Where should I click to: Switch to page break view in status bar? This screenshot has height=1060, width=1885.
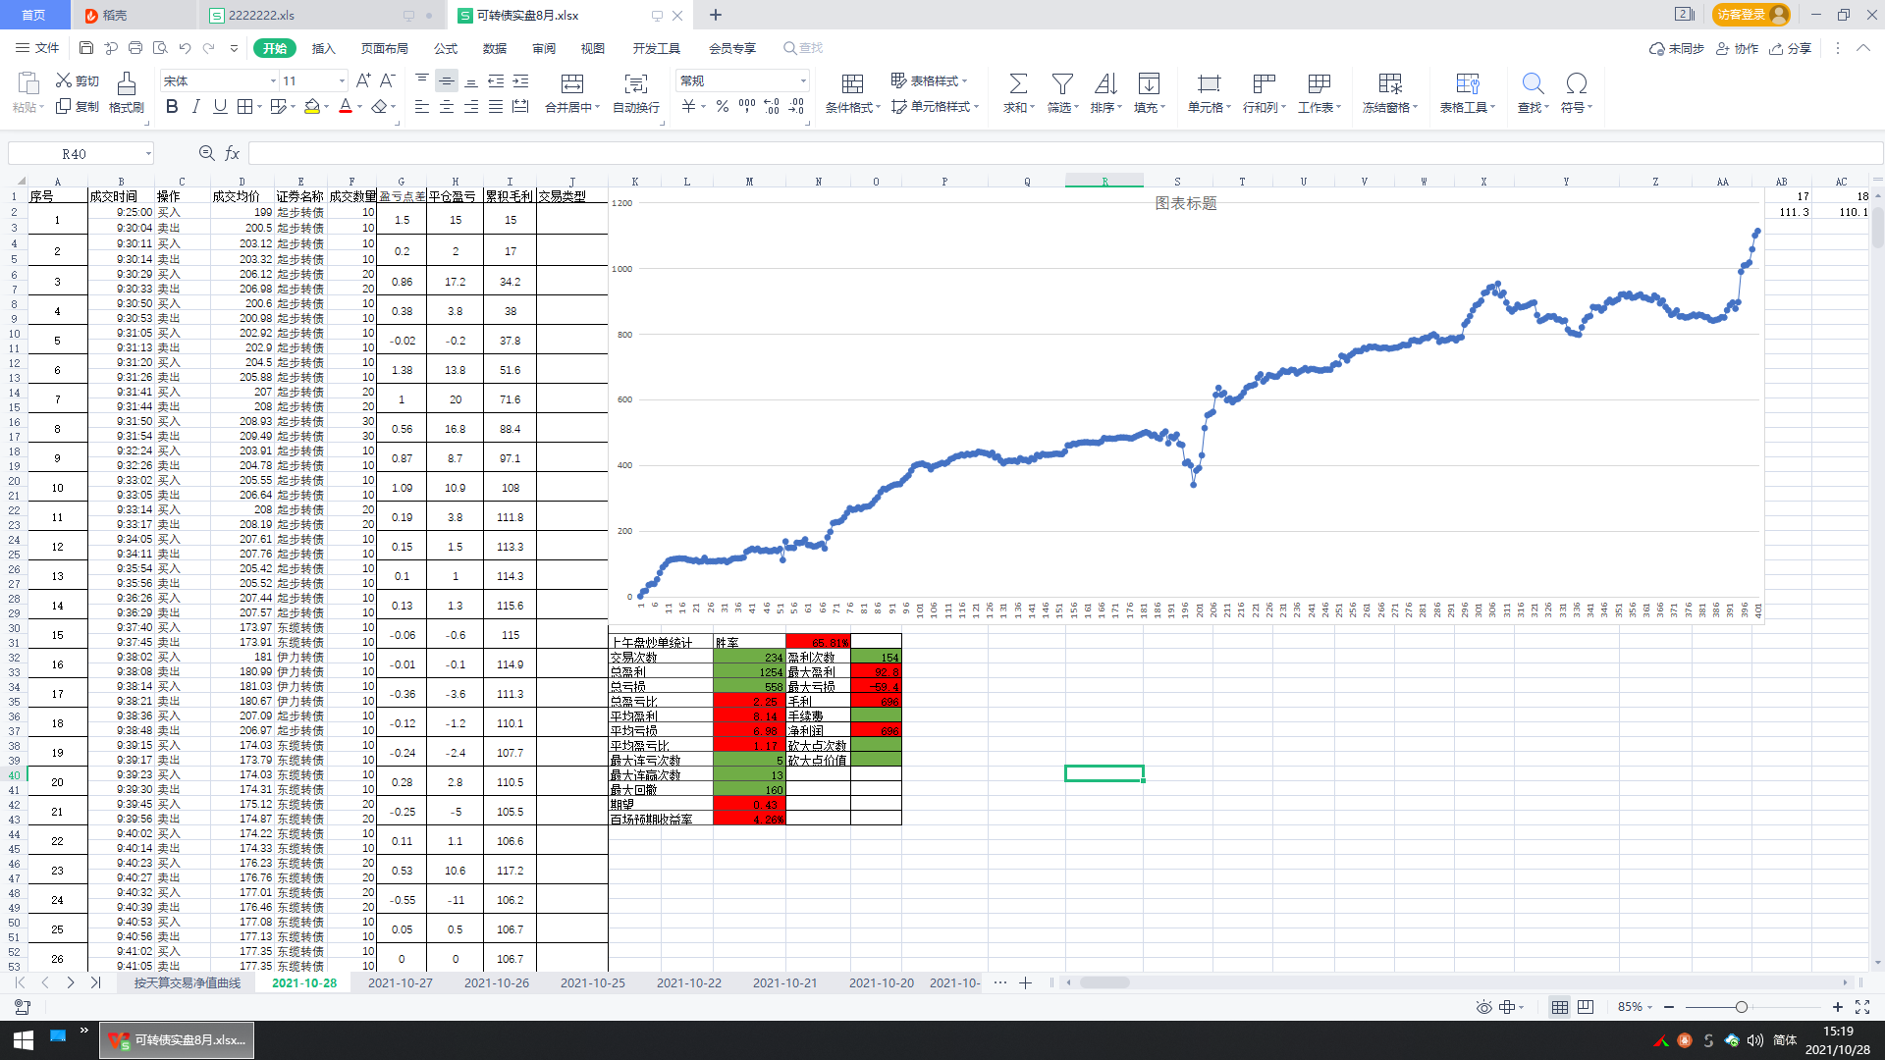[x=1586, y=1007]
